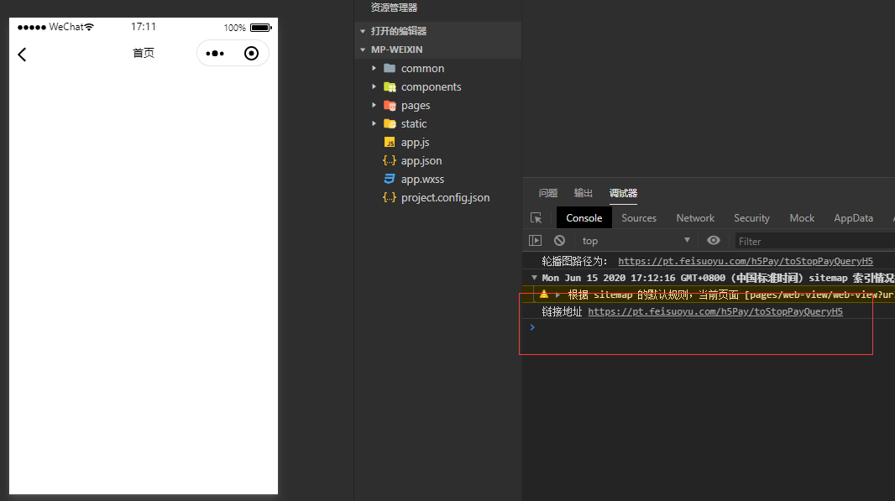Activate the element inspector picker icon
Viewport: 895px width, 501px height.
pyautogui.click(x=536, y=218)
